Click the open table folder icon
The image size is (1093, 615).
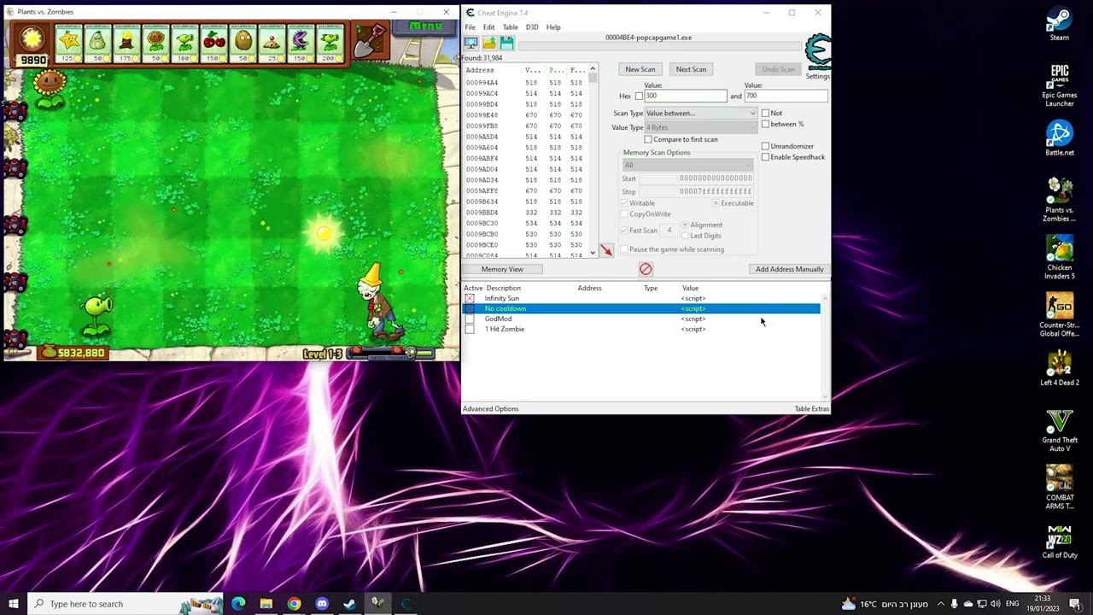tap(488, 44)
